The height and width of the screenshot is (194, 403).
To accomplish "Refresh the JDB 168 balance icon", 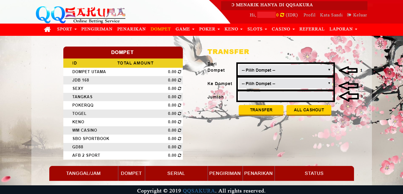I will coord(180,80).
